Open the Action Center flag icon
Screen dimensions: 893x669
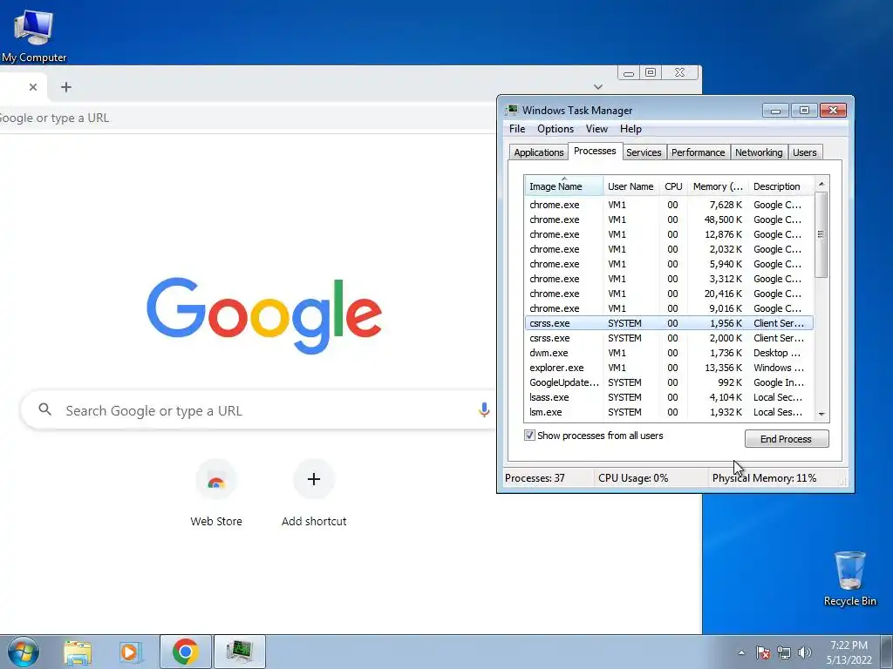click(762, 652)
